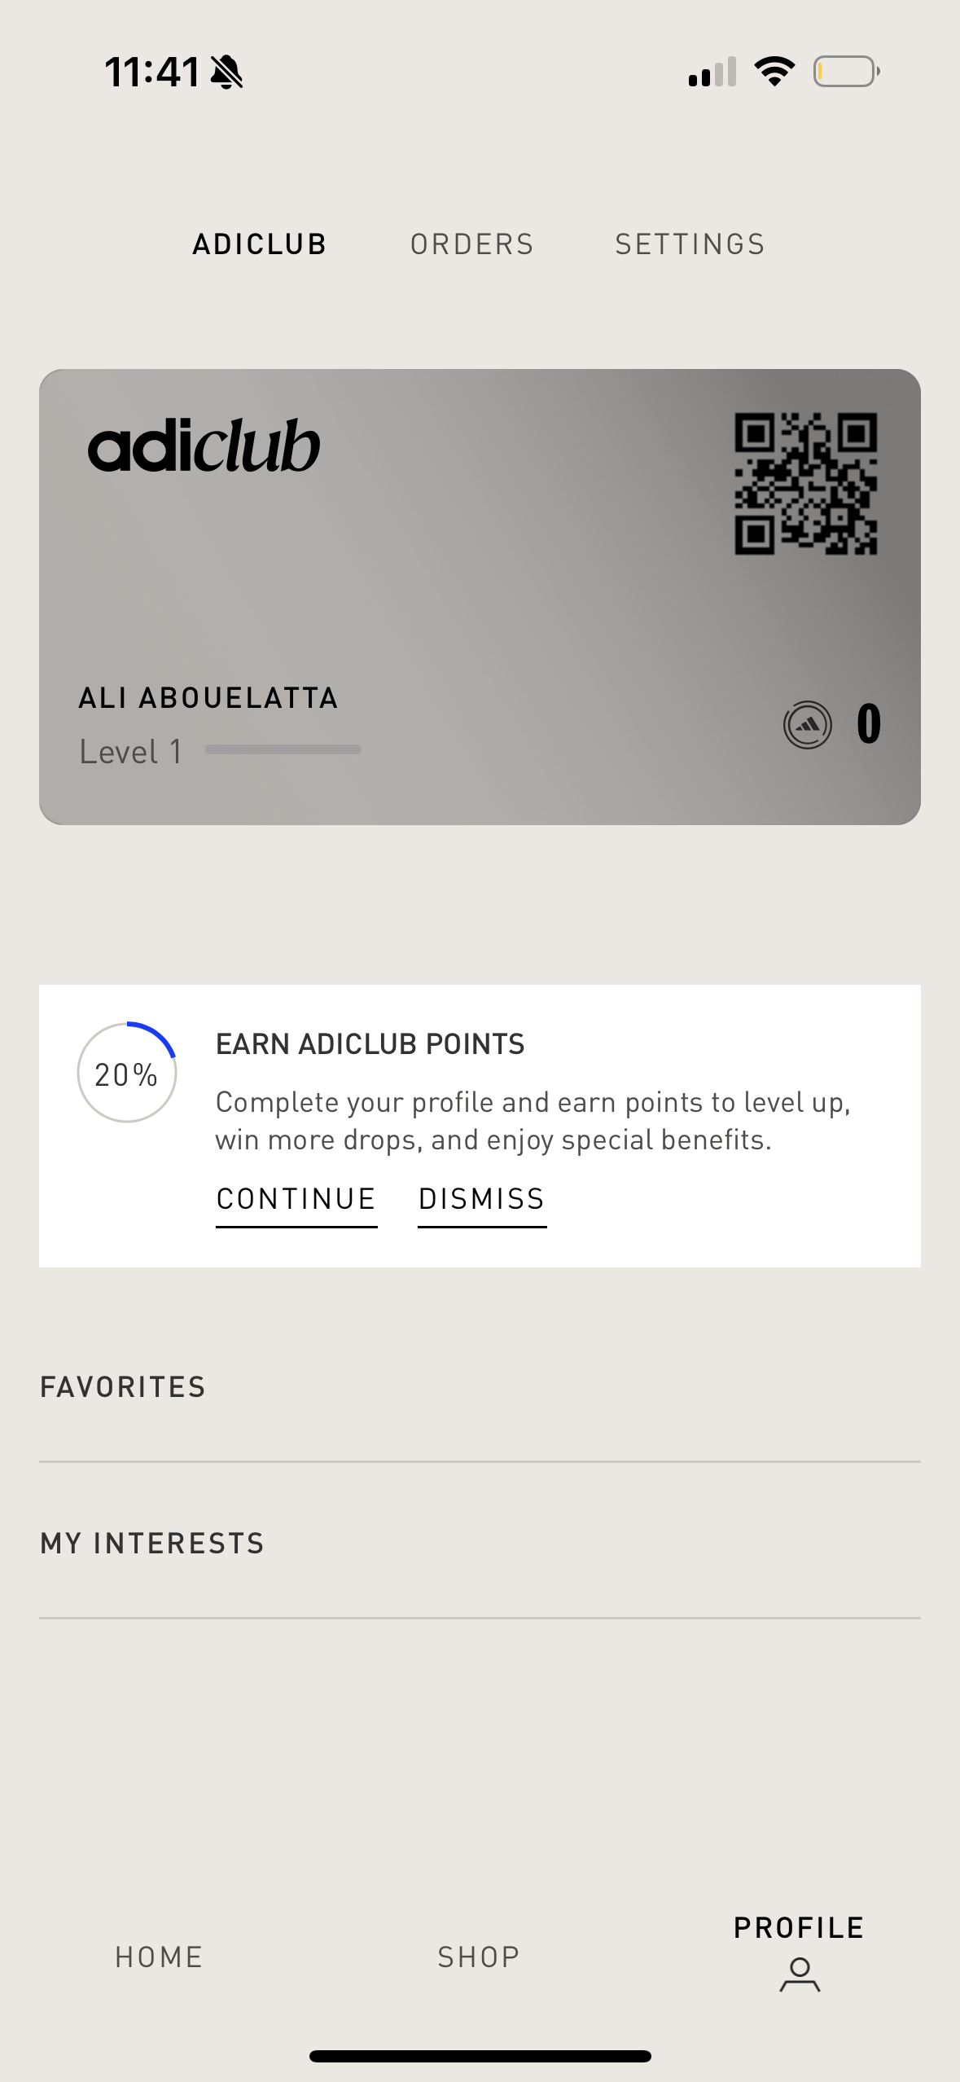This screenshot has width=960, height=2082.
Task: Tap the points balance number
Action: 868,723
